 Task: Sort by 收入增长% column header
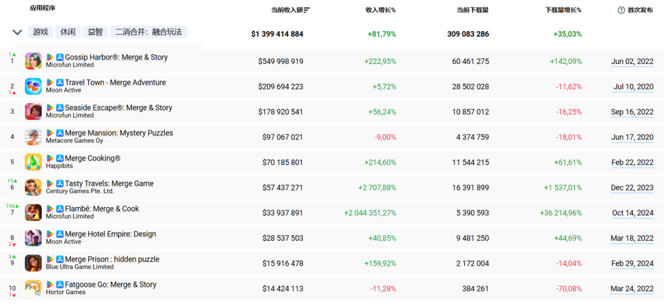coord(381,10)
